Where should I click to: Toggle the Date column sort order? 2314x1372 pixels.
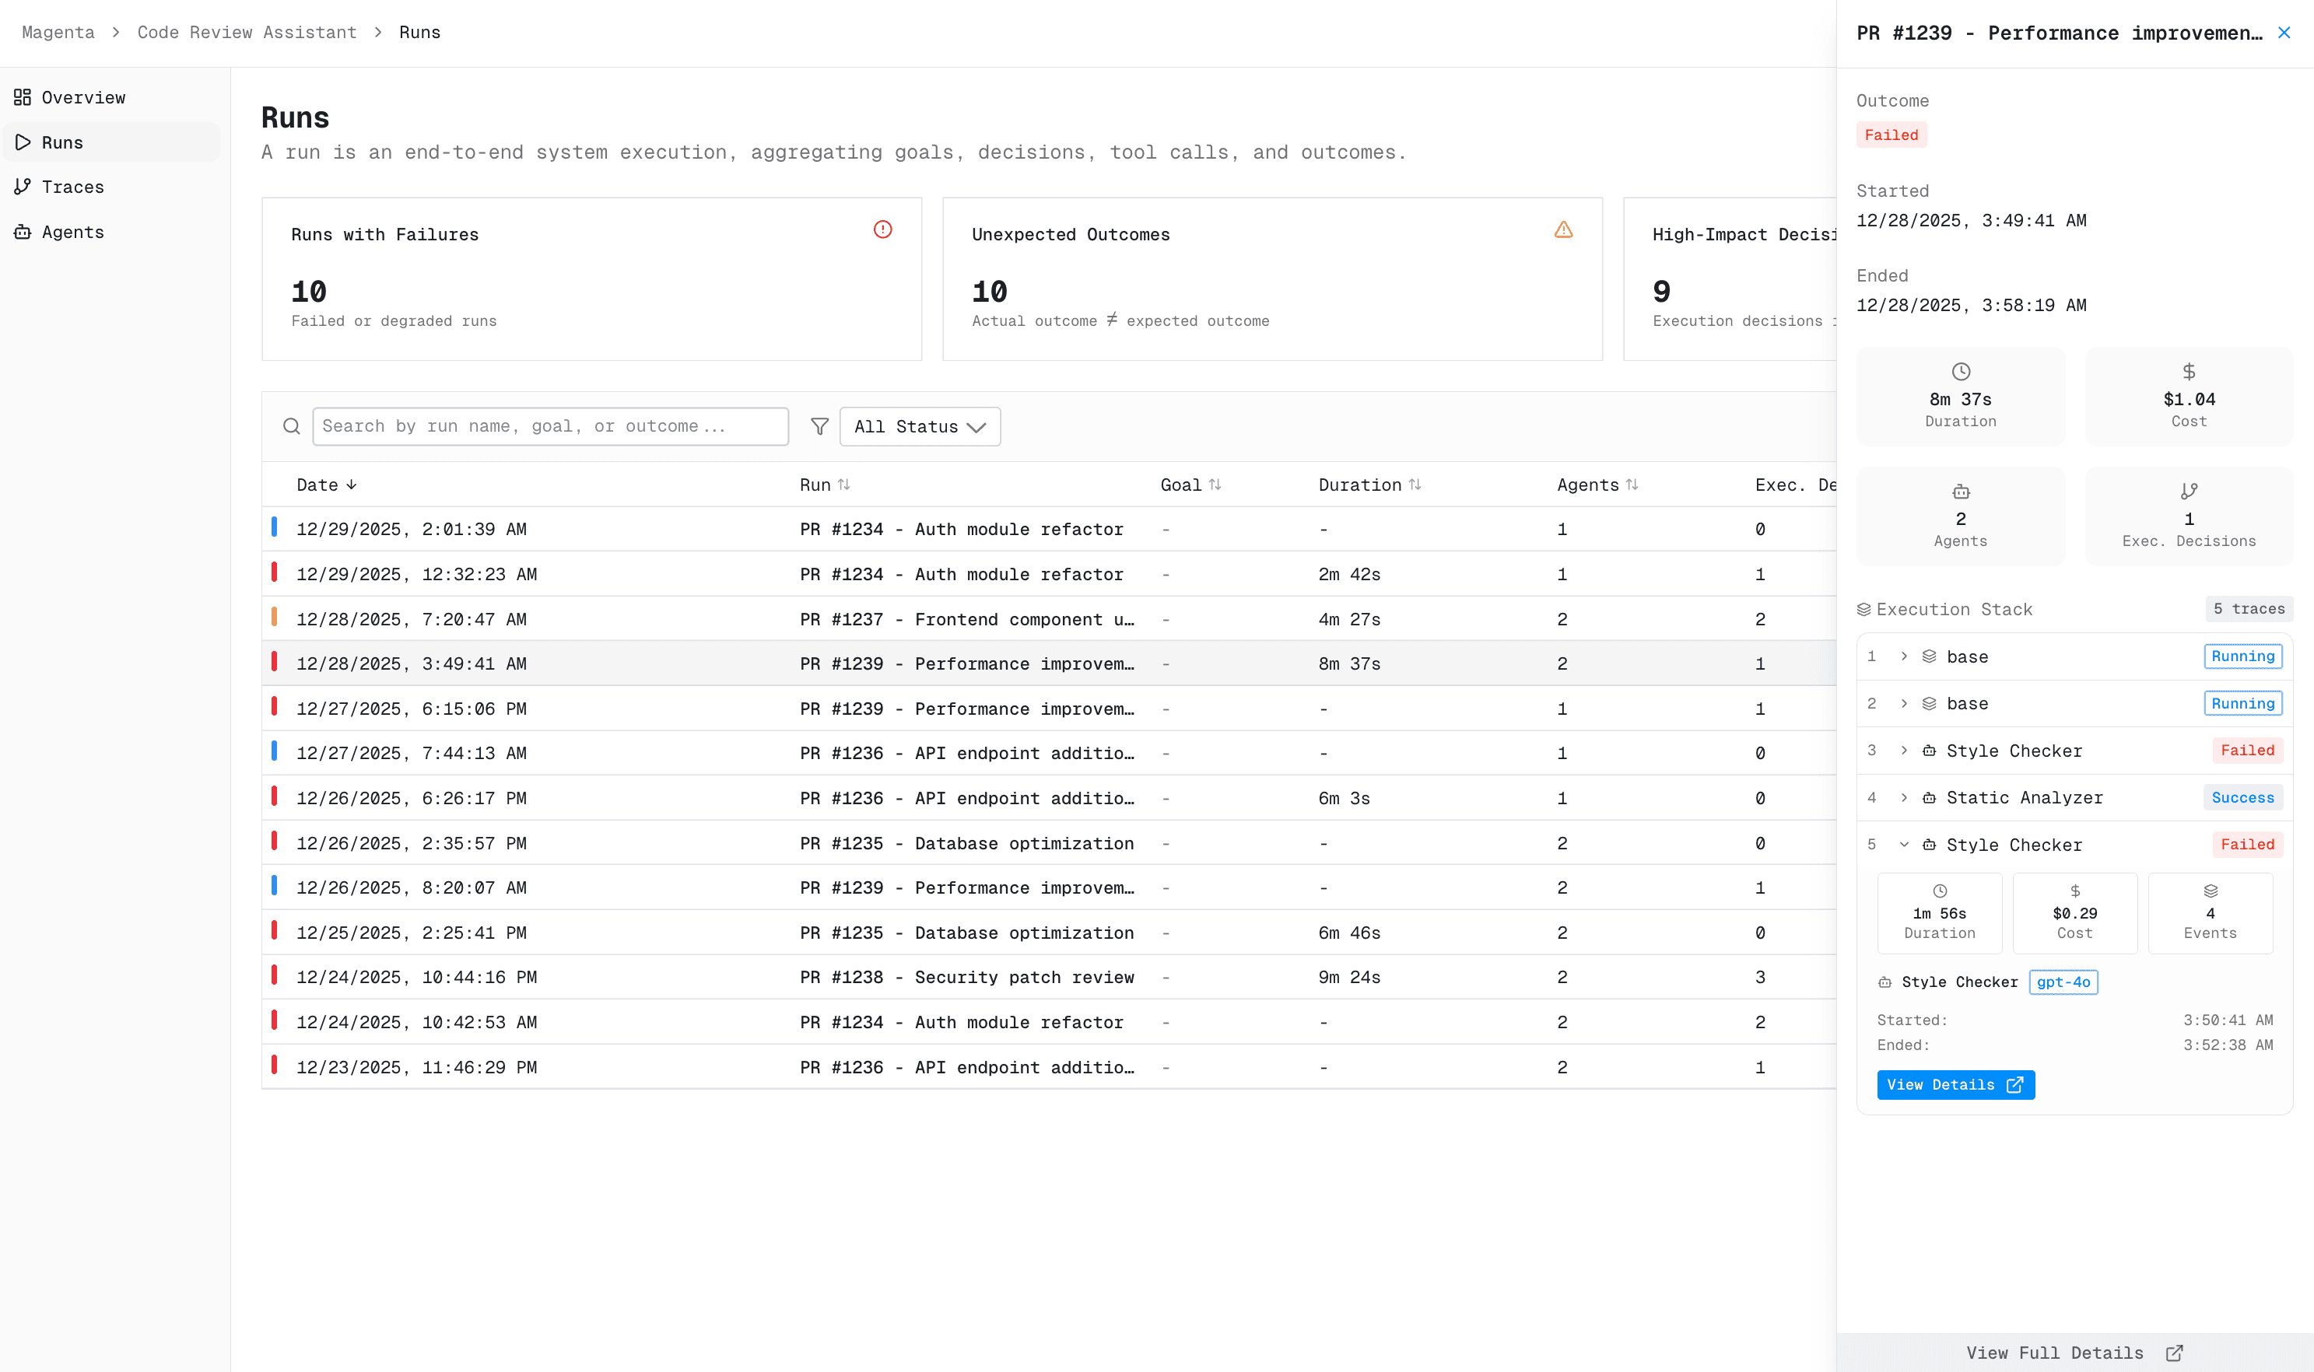coord(325,485)
